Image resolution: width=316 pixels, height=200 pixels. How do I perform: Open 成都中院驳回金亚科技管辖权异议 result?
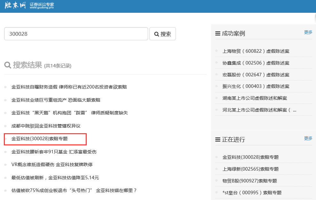[46, 126]
